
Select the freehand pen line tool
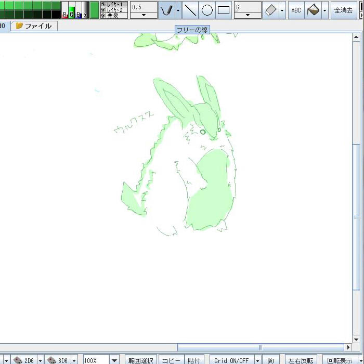(167, 10)
